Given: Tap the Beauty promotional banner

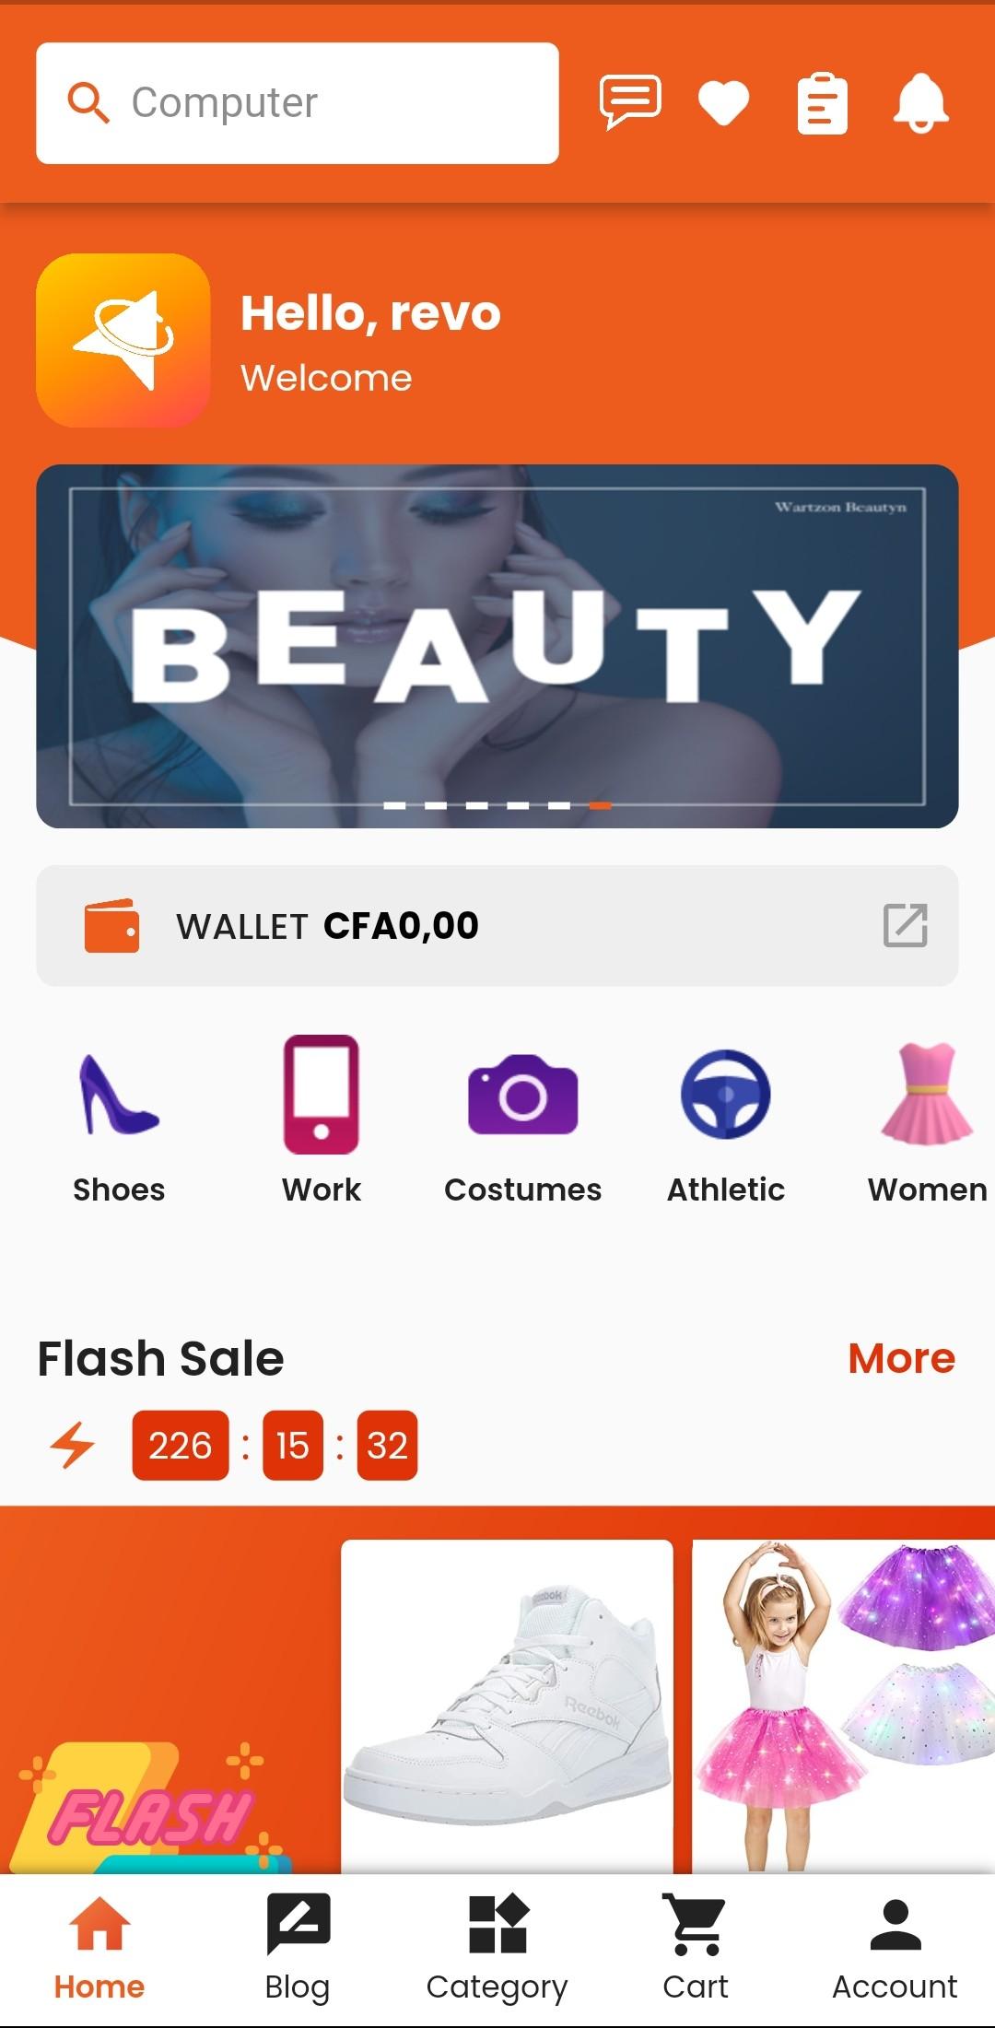Looking at the screenshot, I should pos(497,646).
